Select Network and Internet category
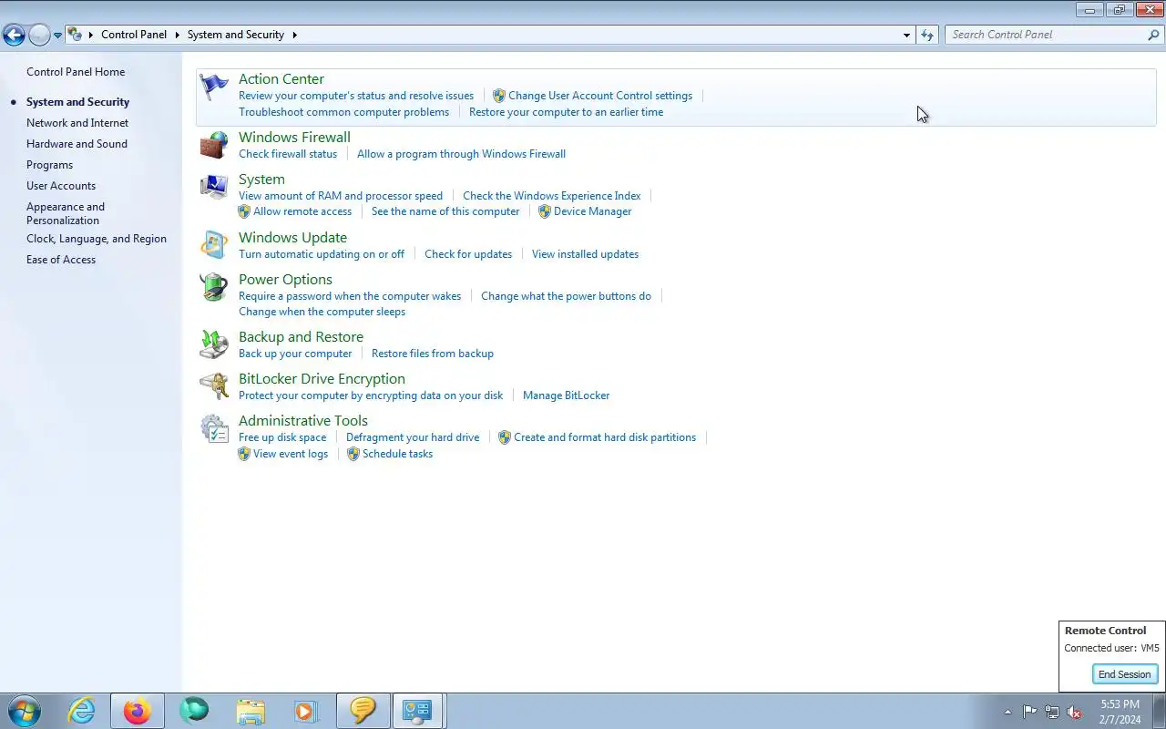Viewport: 1166px width, 729px height. (x=77, y=123)
